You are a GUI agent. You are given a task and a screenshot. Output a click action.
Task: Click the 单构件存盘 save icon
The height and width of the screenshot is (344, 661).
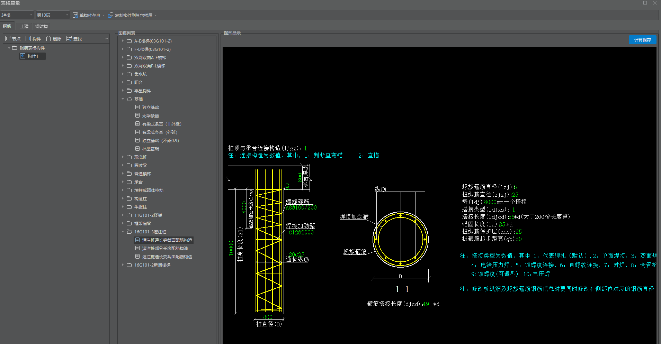coord(75,15)
